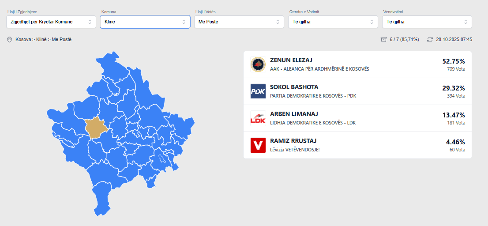The image size is (488, 226).
Task: Click the 20.10.2025 07:45 update time
Action: (x=454, y=40)
